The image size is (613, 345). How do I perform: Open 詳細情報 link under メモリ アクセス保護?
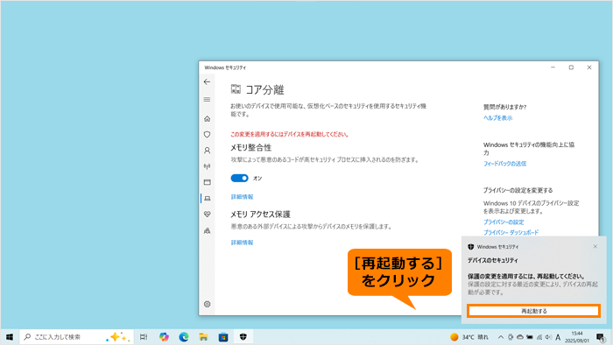tap(242, 243)
